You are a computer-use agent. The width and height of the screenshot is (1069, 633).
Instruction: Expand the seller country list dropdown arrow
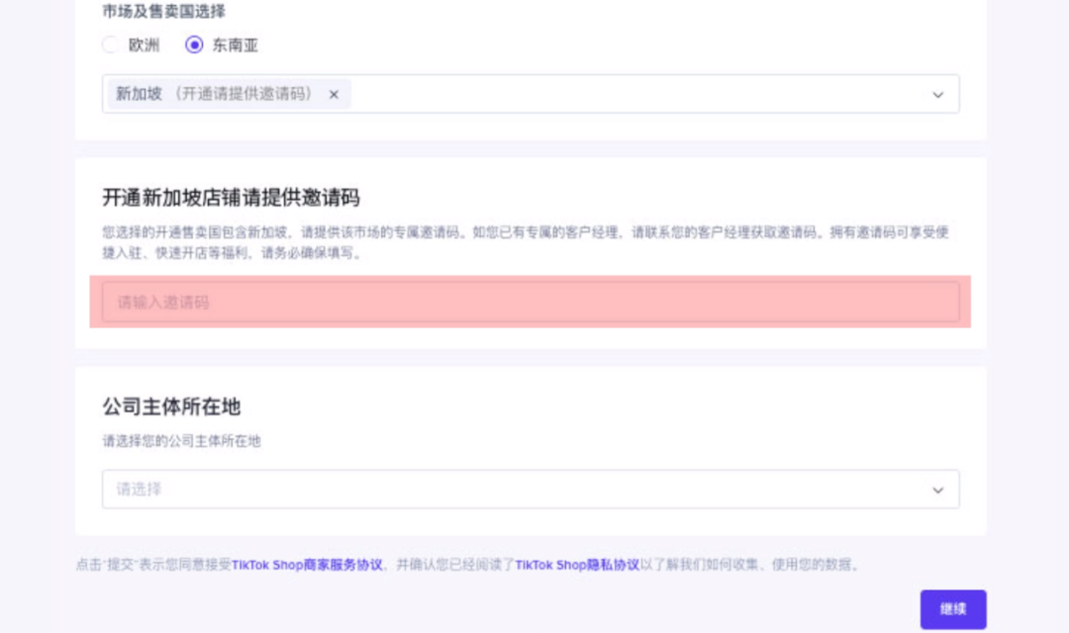click(937, 94)
